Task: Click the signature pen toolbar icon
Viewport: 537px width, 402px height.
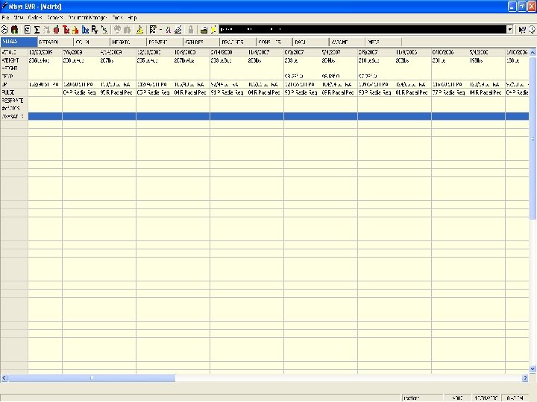Action: coord(178,30)
